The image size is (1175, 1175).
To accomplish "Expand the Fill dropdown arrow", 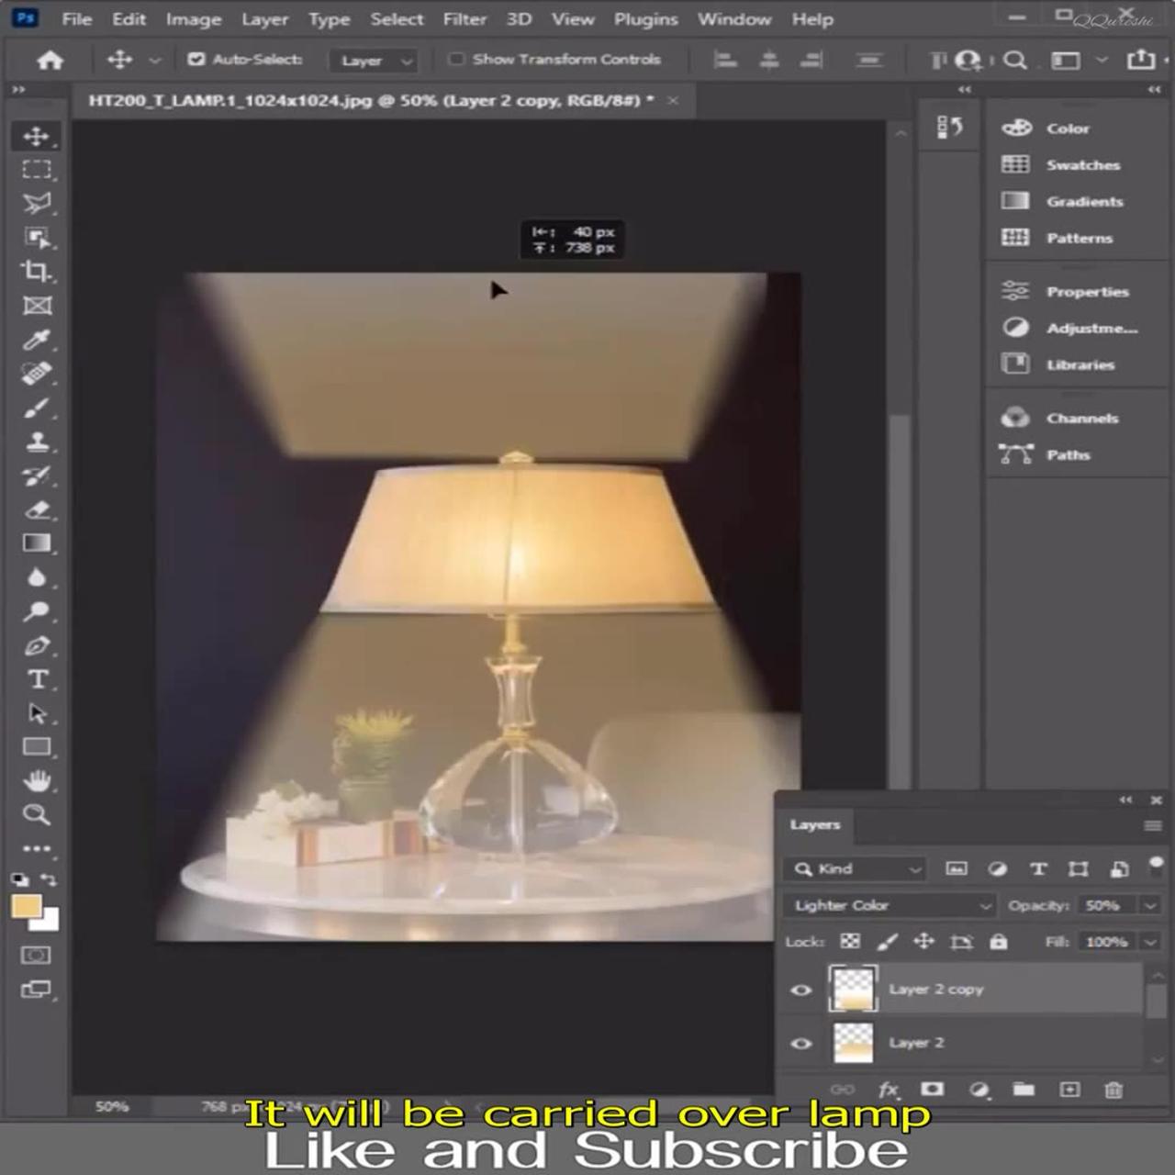I will tap(1150, 942).
